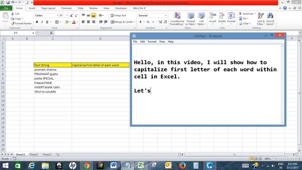Click the Format Painter brush

pyautogui.click(x=13, y=24)
